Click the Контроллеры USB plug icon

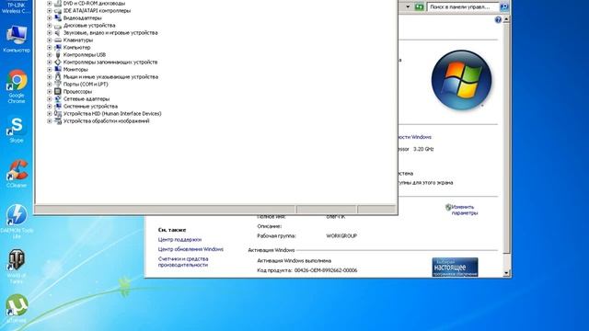[58, 55]
